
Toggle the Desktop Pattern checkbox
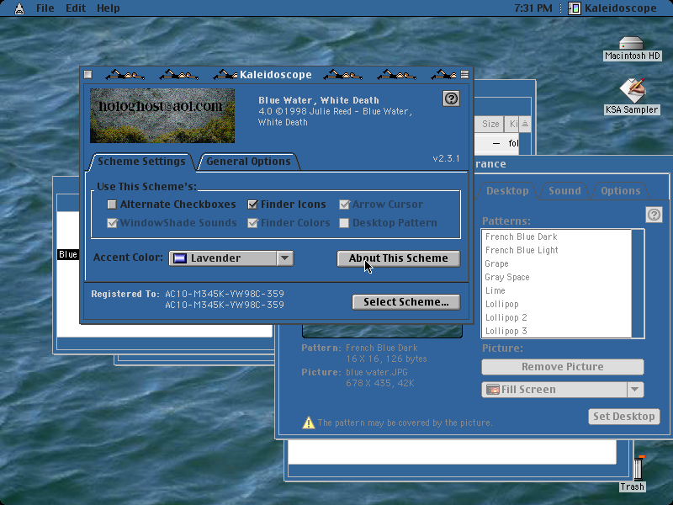pyautogui.click(x=344, y=223)
